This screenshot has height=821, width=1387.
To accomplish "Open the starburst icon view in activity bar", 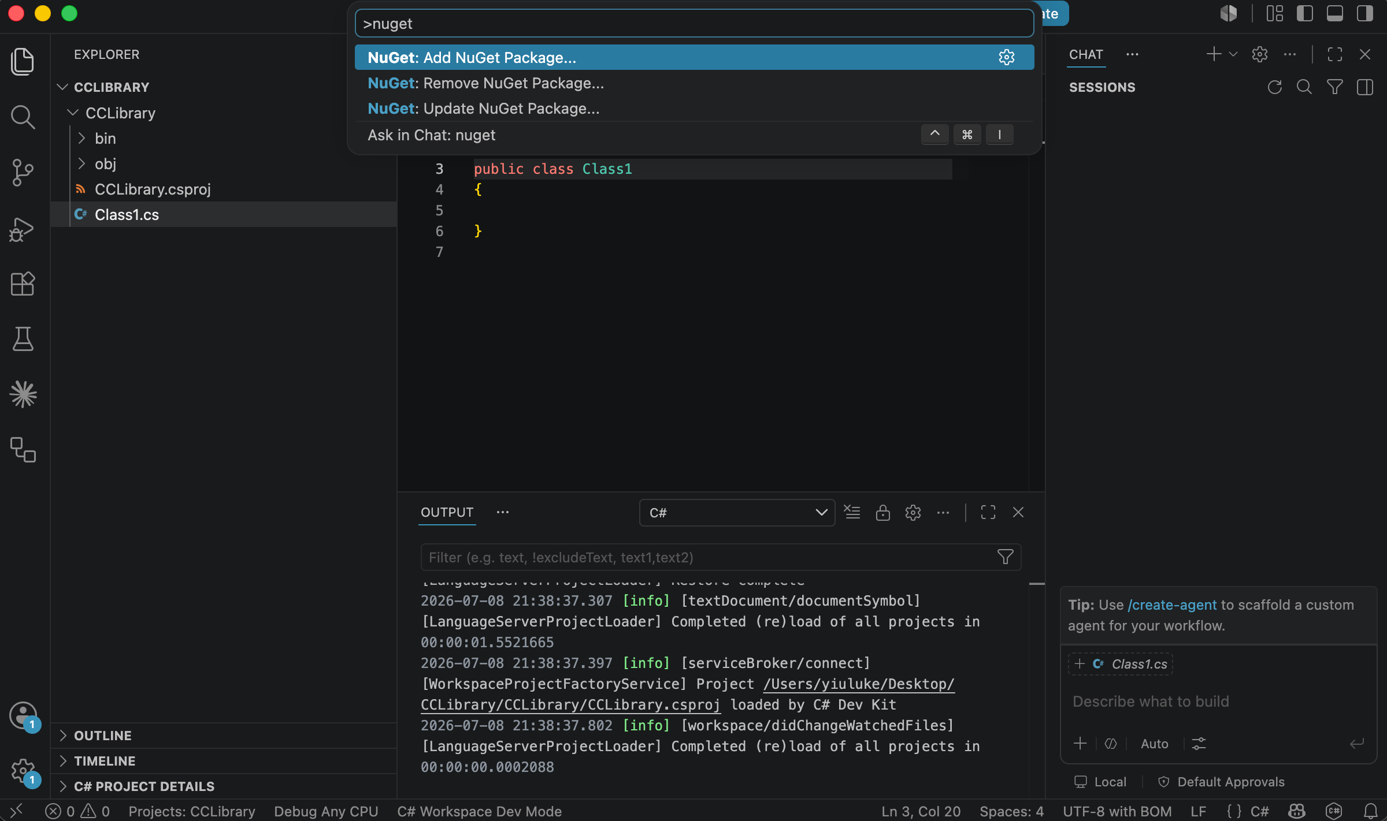I will pyautogui.click(x=23, y=394).
